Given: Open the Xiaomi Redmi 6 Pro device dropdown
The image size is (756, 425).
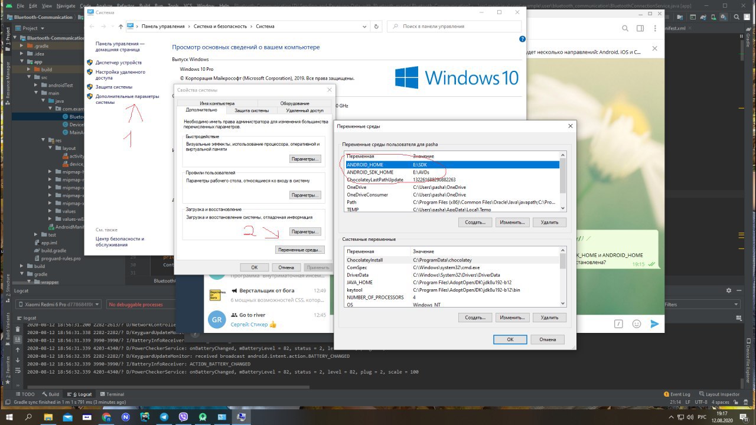Looking at the screenshot, I should pyautogui.click(x=59, y=305).
